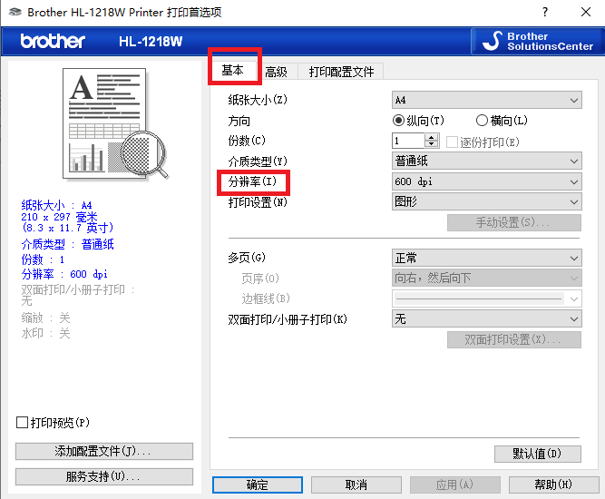Open help with the 帮助 button
Screen dimensions: 605x499
click(x=553, y=484)
